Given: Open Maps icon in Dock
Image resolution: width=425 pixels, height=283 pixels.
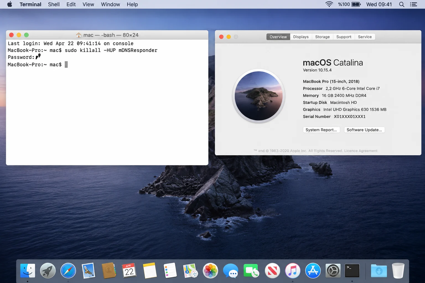Looking at the screenshot, I should click(190, 271).
